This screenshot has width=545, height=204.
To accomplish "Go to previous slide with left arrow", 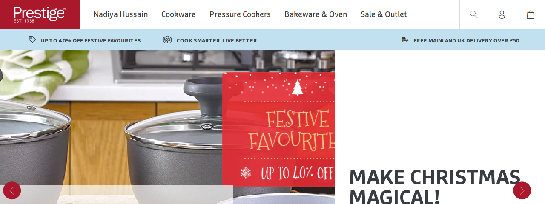I will pyautogui.click(x=12, y=190).
